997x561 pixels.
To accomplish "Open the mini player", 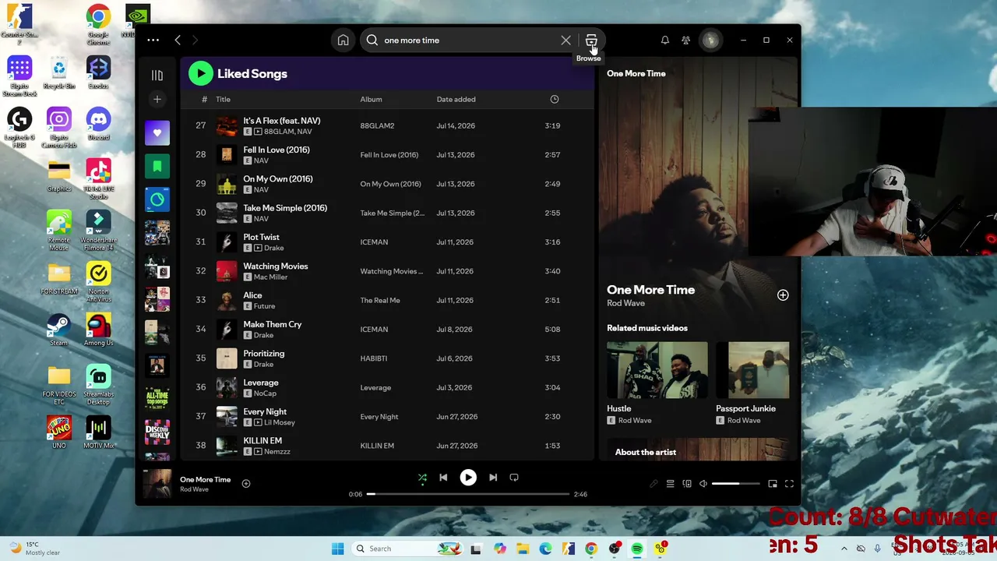I will [773, 484].
